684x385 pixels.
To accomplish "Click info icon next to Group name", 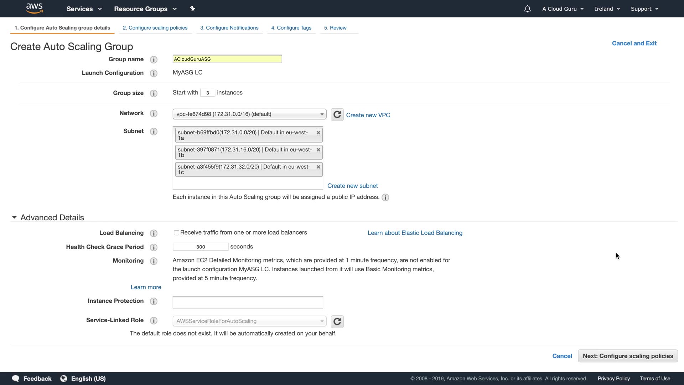I will pos(154,60).
